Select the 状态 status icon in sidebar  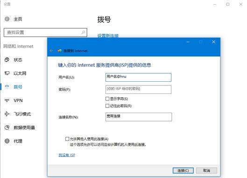[x=7, y=60]
